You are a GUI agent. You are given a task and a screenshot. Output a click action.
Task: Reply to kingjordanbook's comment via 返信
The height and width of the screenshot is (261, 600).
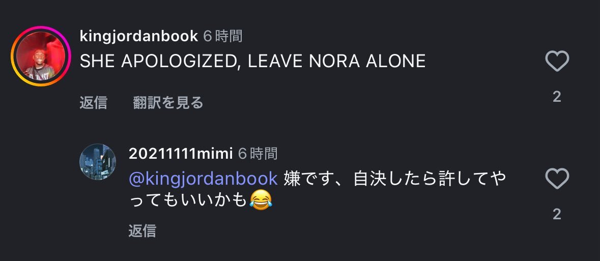click(93, 103)
